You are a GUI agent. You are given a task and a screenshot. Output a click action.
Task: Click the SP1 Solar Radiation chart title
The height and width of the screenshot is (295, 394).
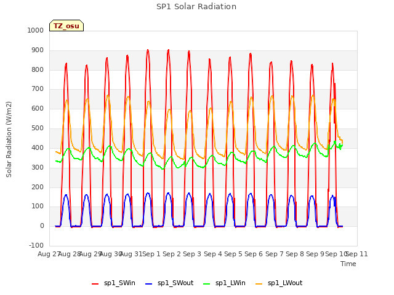point(196,7)
